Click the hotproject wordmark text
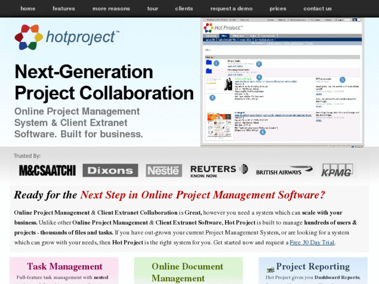This screenshot has height=284, width=379. click(x=82, y=37)
